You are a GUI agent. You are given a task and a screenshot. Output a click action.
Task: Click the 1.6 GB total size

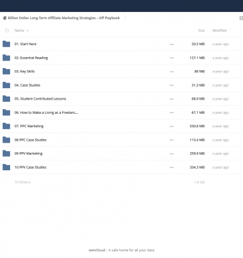pyautogui.click(x=199, y=182)
